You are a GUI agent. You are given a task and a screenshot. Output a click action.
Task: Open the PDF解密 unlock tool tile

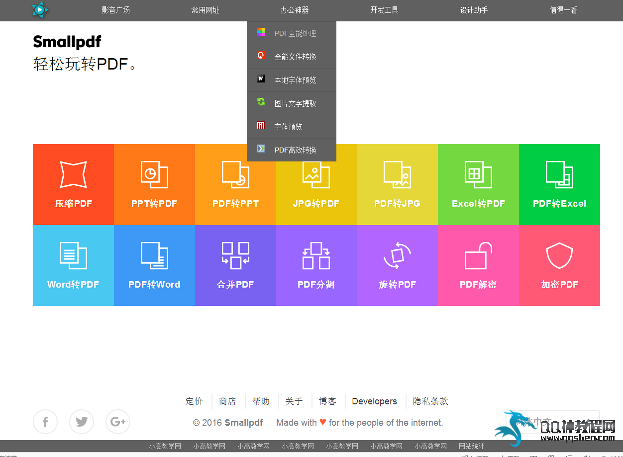pos(478,265)
